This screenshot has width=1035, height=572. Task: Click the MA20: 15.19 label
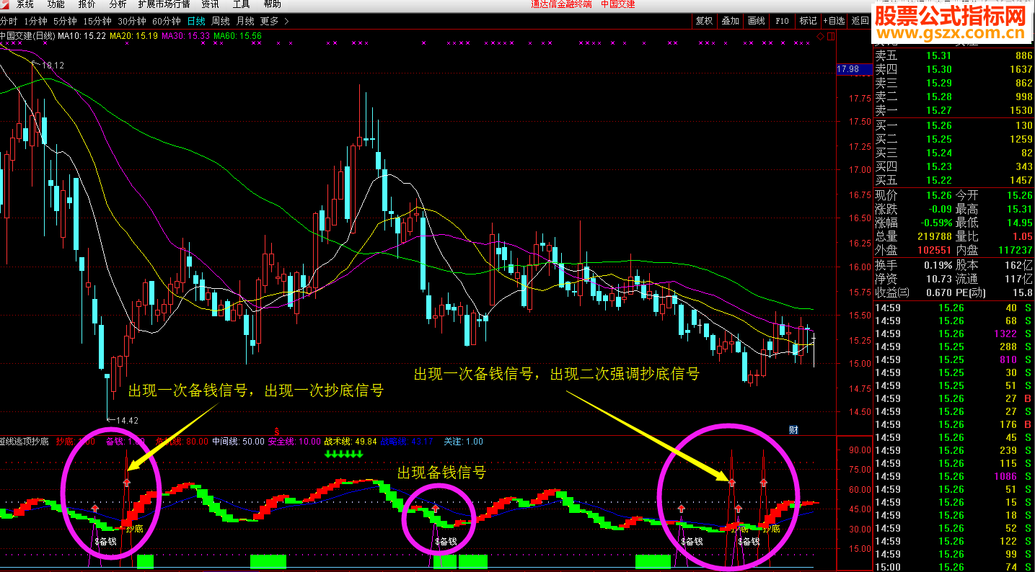(x=134, y=35)
